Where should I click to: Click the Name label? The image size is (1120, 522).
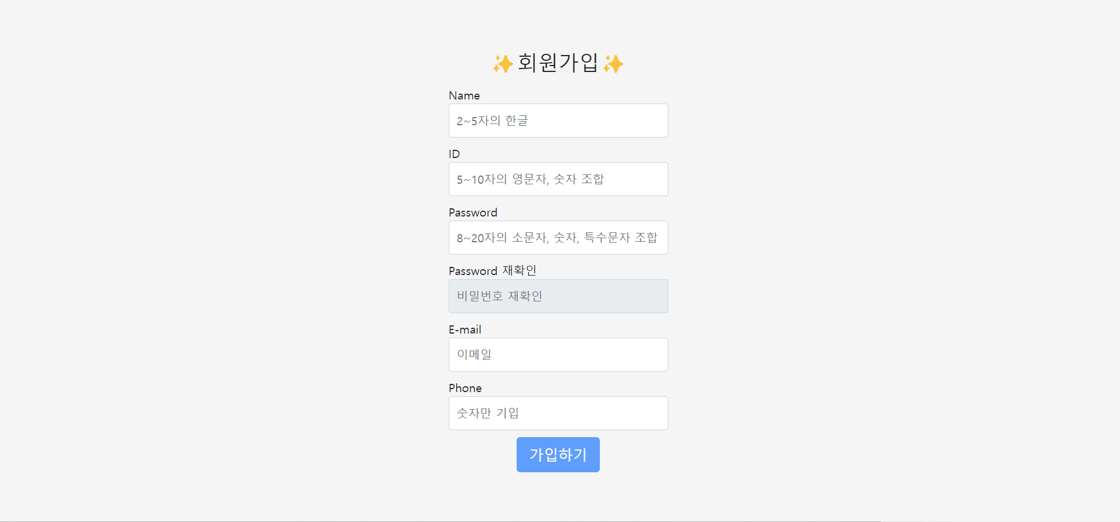click(464, 95)
